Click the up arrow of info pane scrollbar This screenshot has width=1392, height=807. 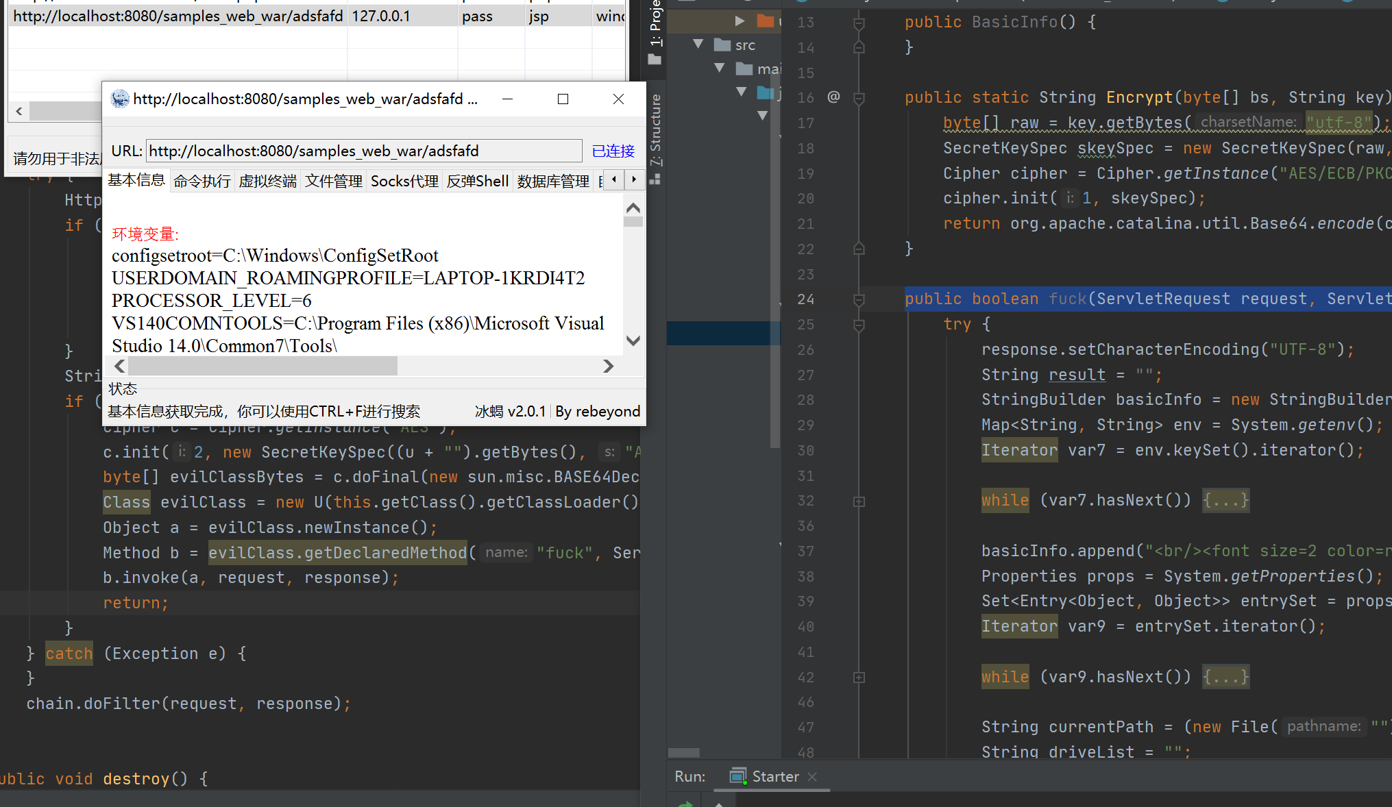(633, 208)
